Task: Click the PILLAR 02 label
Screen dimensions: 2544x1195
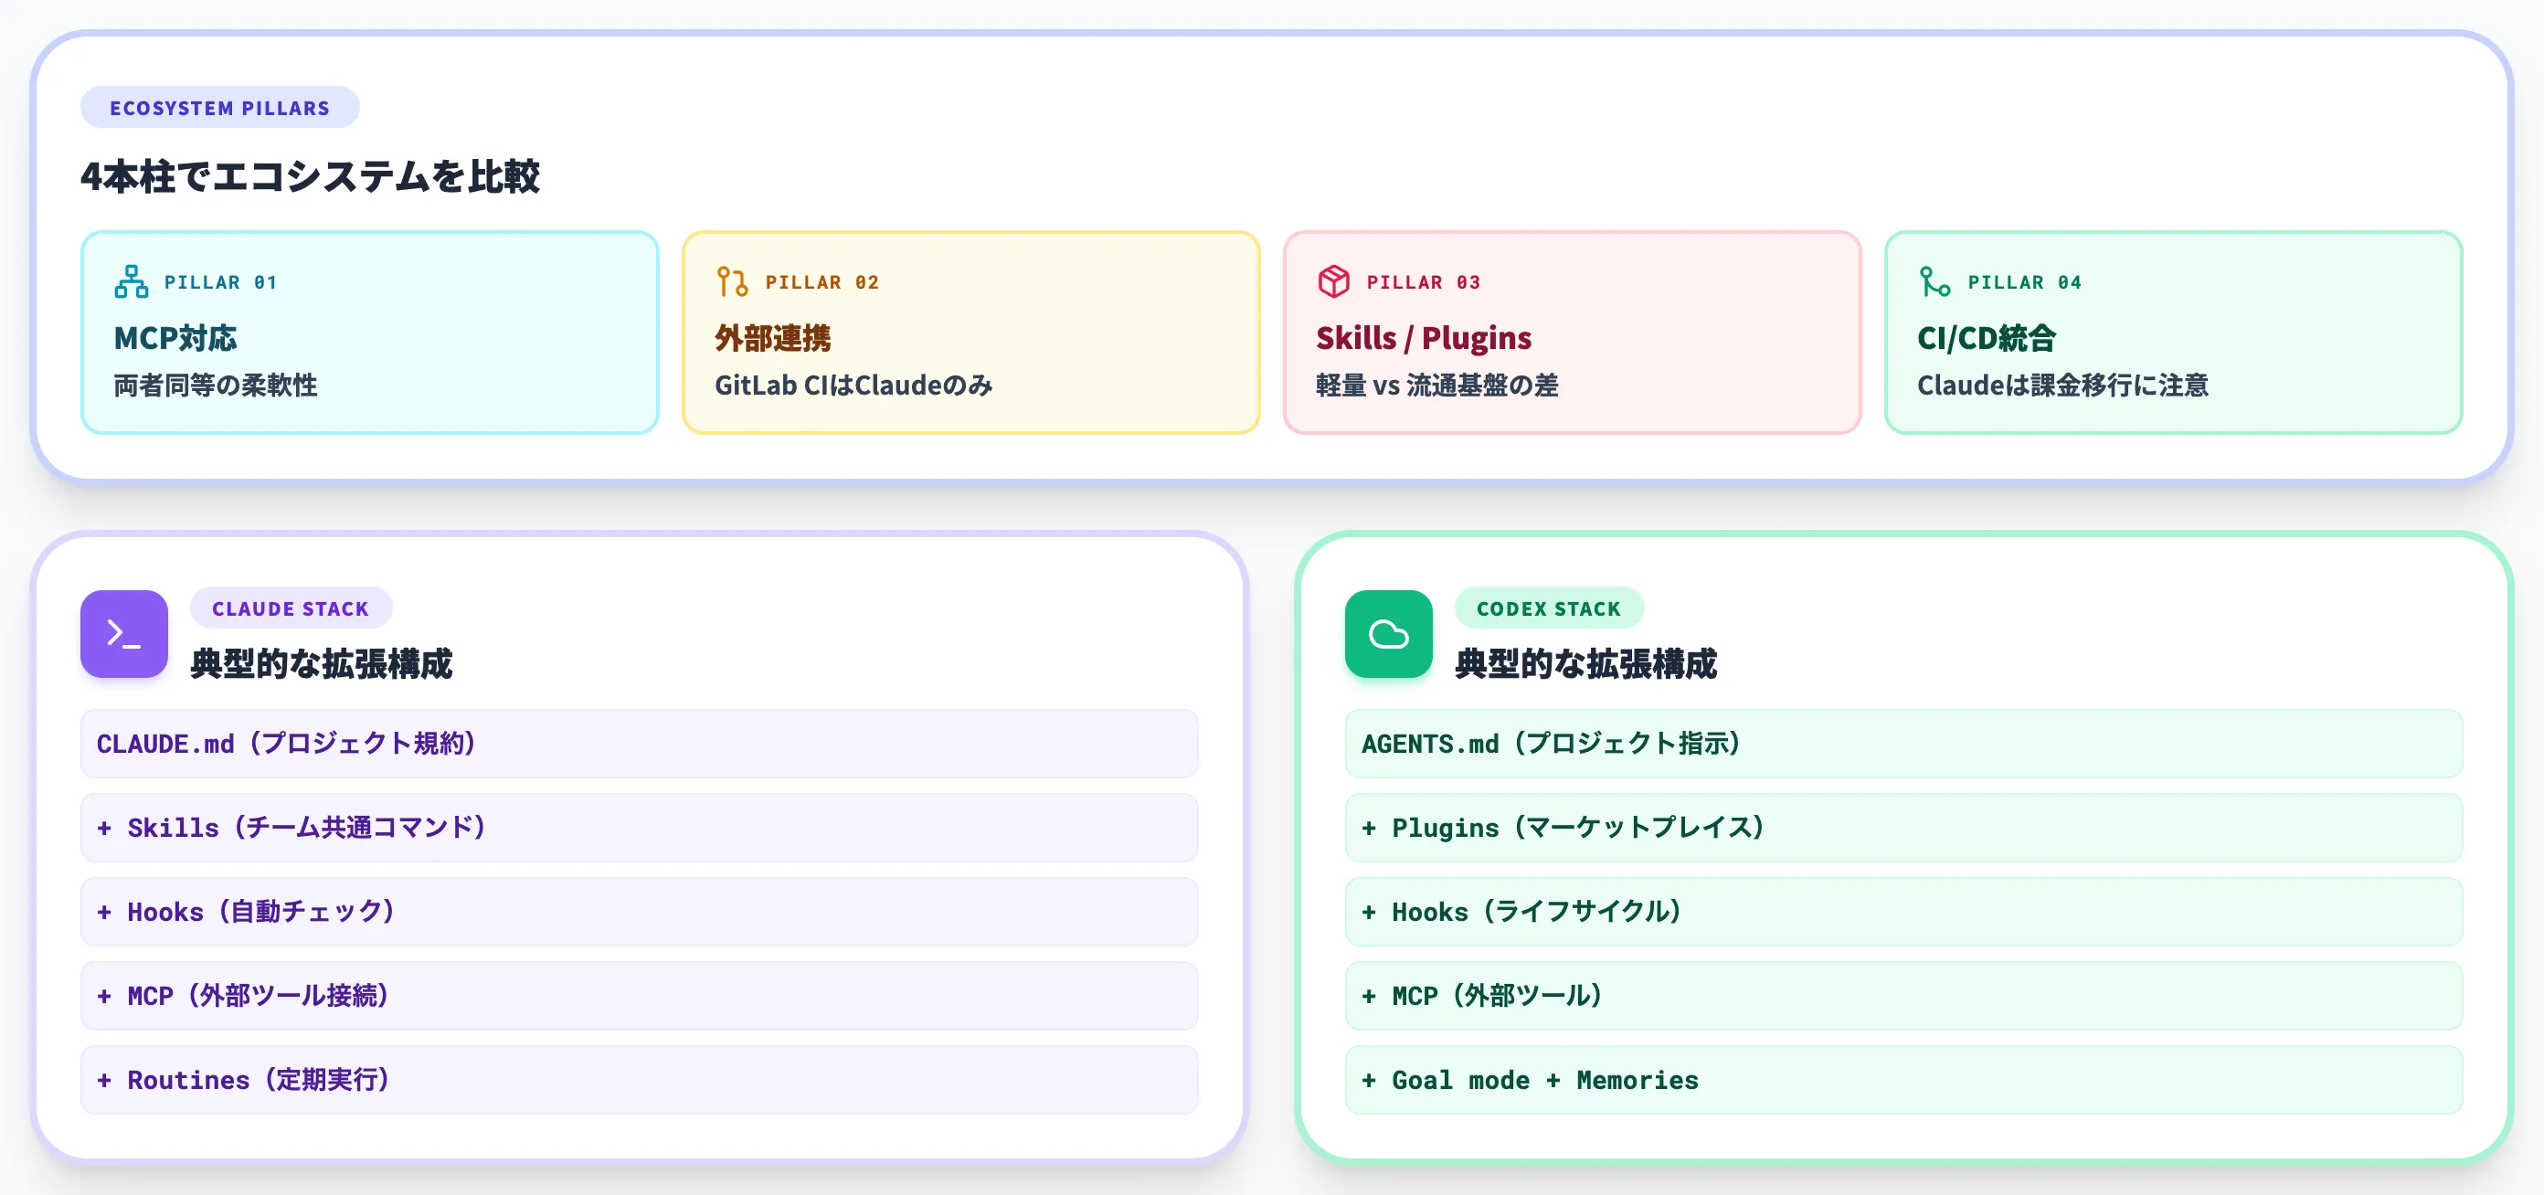Action: point(821,282)
